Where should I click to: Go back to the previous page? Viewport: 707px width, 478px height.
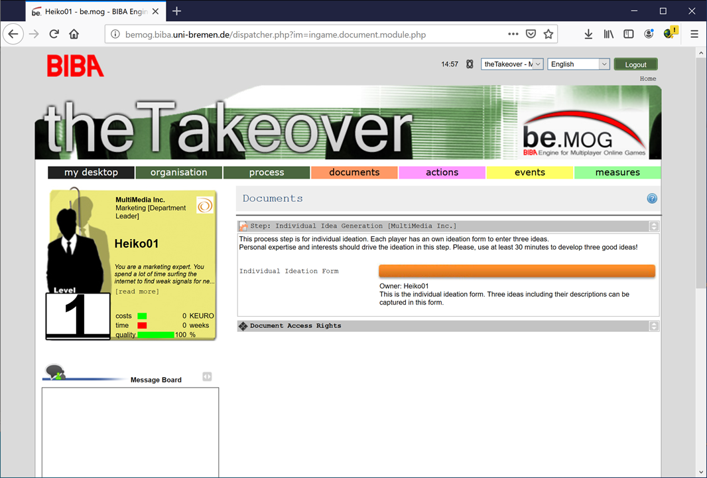click(x=13, y=35)
